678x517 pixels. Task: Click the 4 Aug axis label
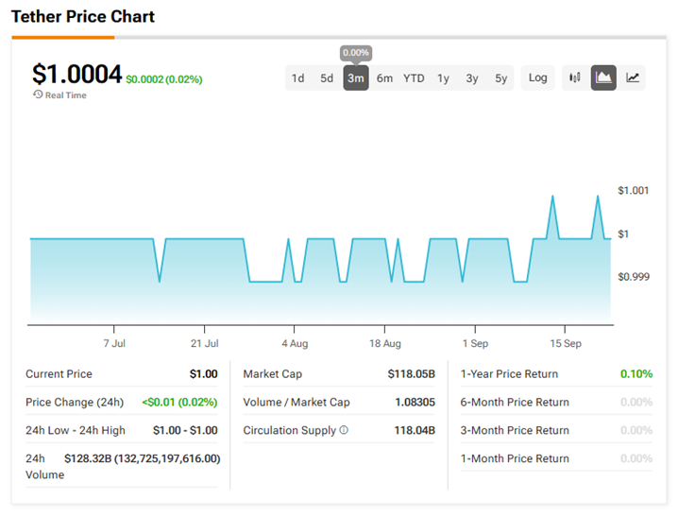[295, 343]
